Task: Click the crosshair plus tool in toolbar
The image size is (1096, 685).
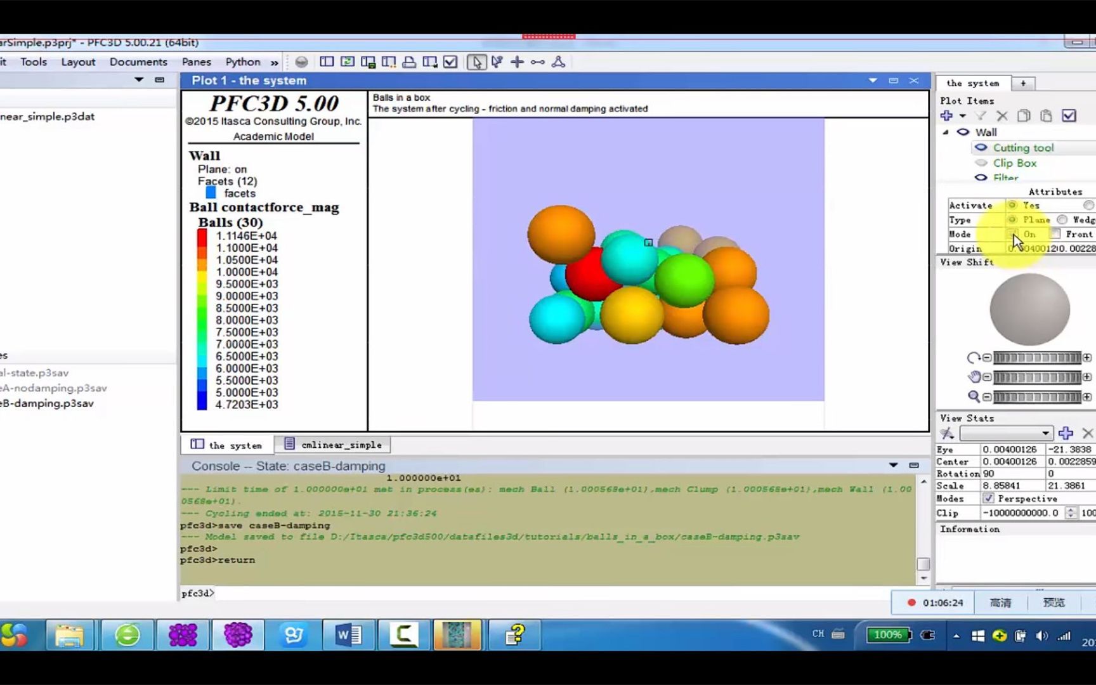Action: 517,62
